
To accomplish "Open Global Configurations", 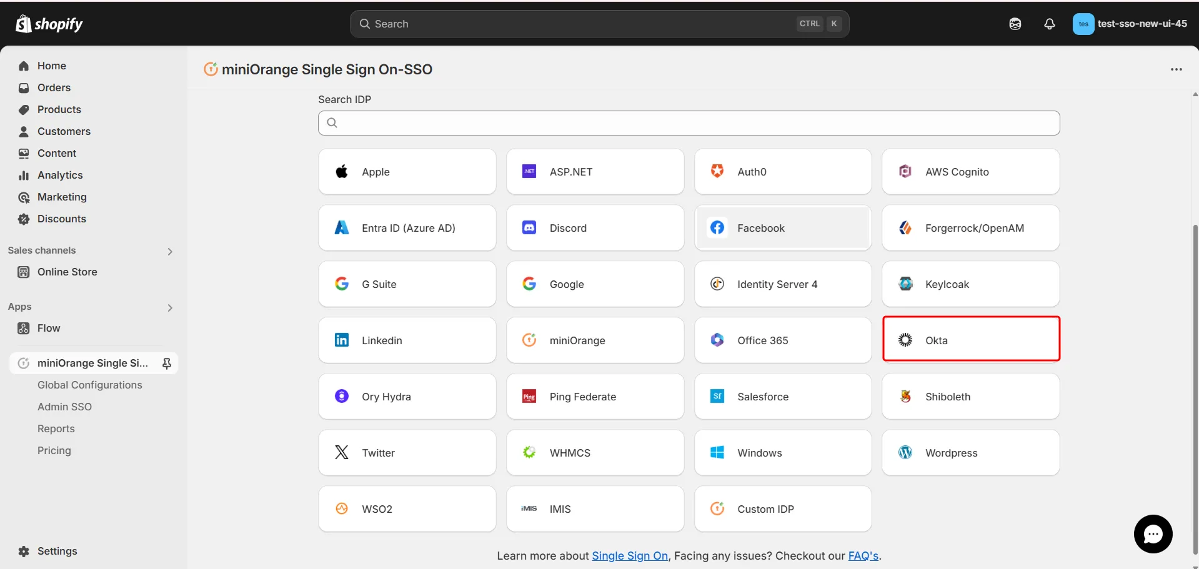I will [89, 385].
